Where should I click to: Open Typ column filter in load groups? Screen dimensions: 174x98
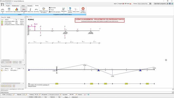pyautogui.click(x=19, y=20)
